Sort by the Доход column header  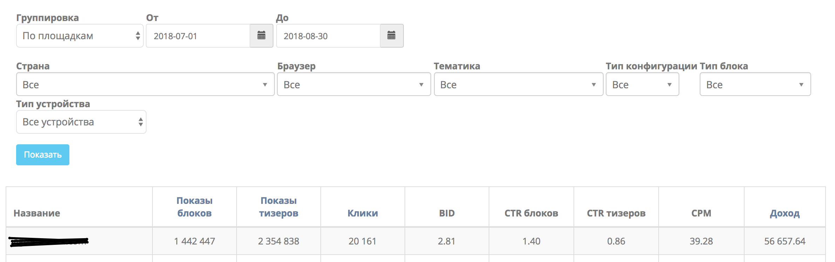click(x=785, y=213)
